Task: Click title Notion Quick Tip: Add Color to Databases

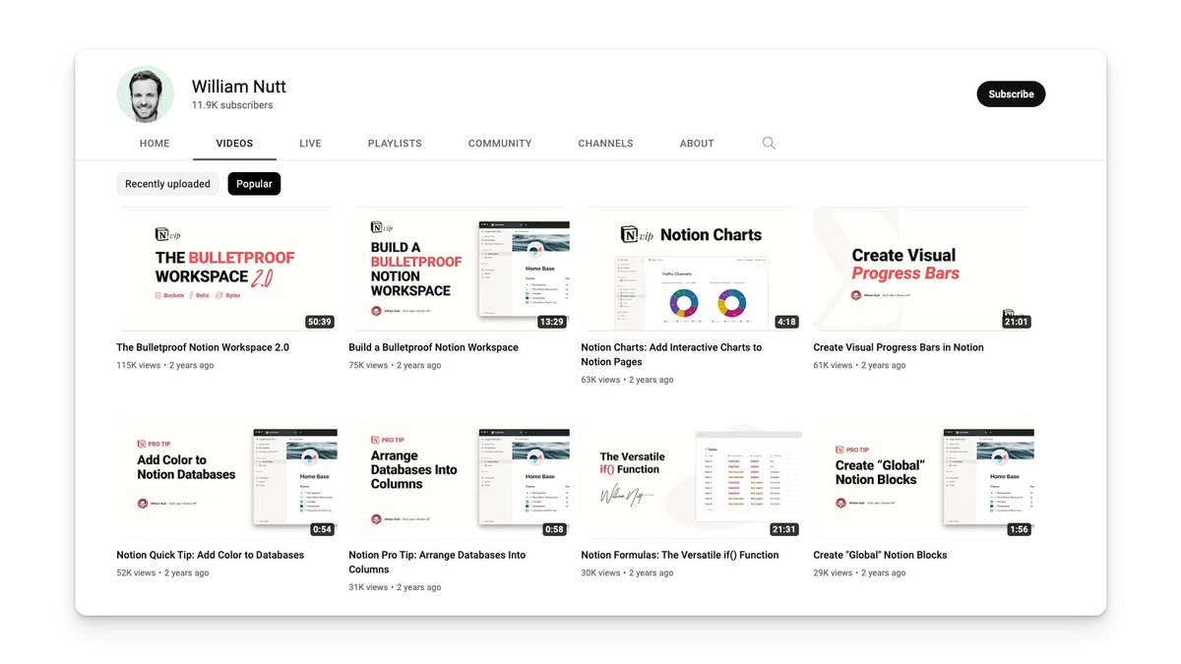Action: pyautogui.click(x=210, y=555)
